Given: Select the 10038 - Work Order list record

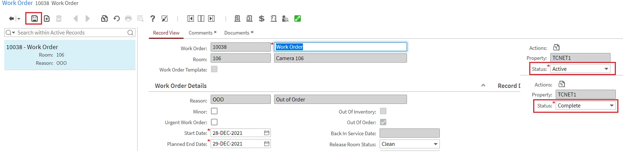Looking at the screenshot, I should pos(70,55).
